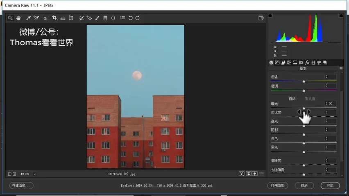Image resolution: width=349 pixels, height=196 pixels.
Task: Cycle before/after view with Y icon
Action: 242,174
